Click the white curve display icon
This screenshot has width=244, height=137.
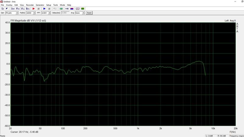coord(78,9)
